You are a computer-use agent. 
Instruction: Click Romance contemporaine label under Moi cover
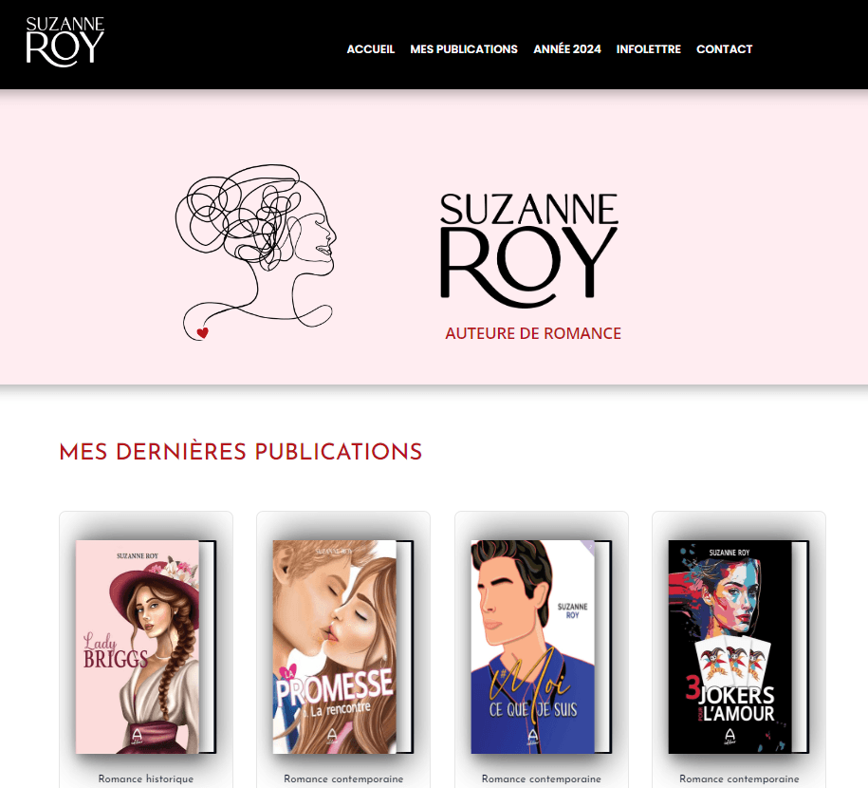tap(542, 779)
